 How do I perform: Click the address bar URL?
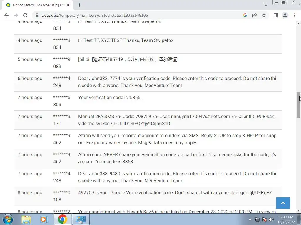click(95, 15)
